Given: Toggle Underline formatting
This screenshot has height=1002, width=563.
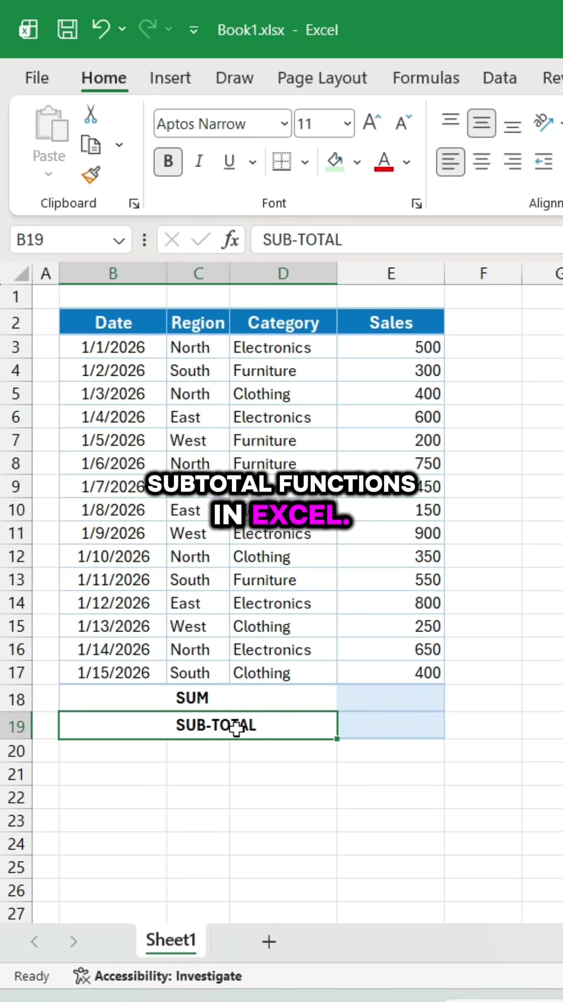Looking at the screenshot, I should pyautogui.click(x=229, y=161).
